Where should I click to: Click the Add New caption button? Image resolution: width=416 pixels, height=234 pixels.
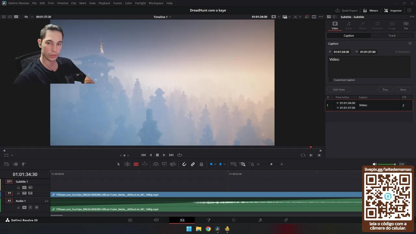339,90
